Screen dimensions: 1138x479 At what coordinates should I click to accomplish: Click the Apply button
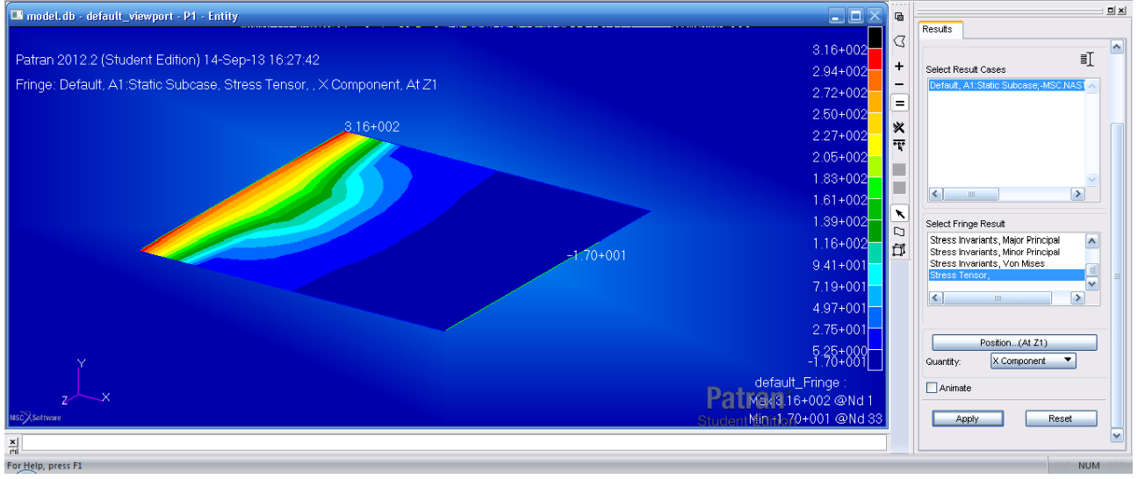tap(967, 418)
